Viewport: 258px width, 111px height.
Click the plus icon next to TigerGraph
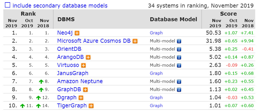(x=91, y=106)
